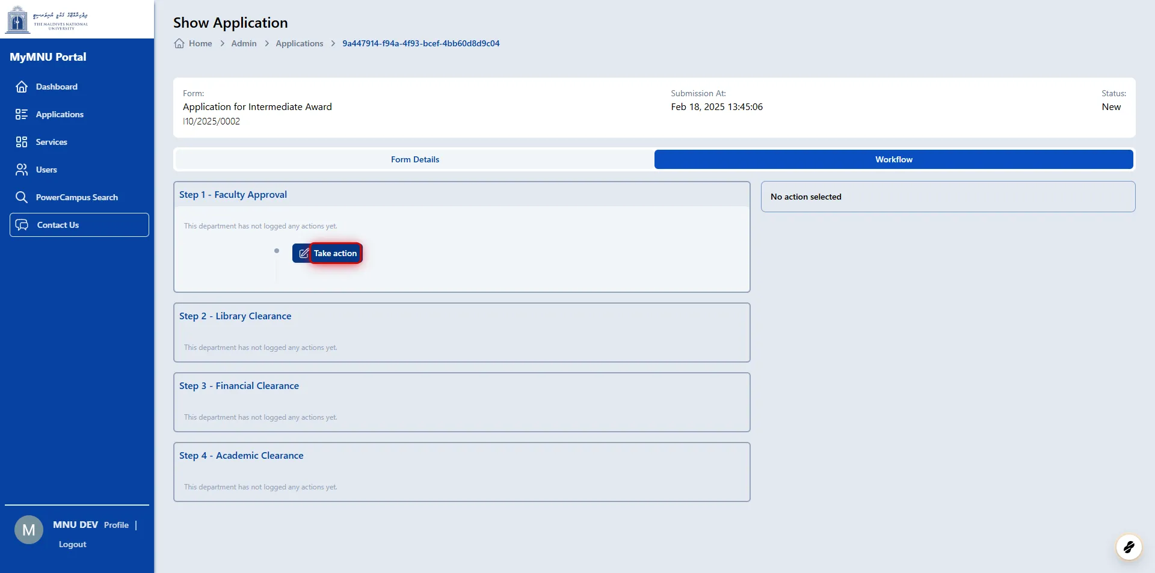Click Step 1 - Faculty Approval heading
1155x573 pixels.
(x=233, y=195)
